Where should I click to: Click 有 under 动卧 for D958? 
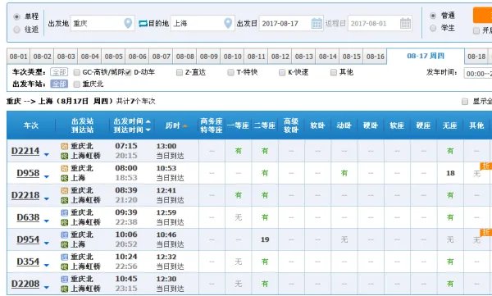344,173
